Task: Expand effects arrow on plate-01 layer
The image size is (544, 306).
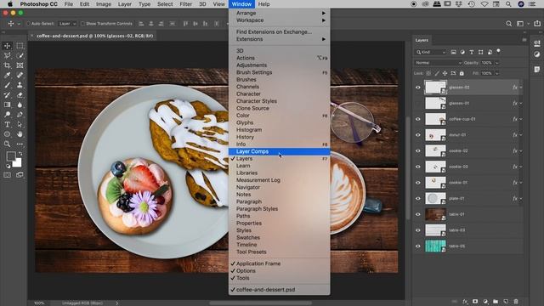Action: (521, 198)
